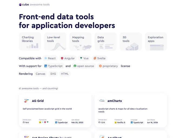Click the React framework icon on AG Grid card

click(42, 122)
